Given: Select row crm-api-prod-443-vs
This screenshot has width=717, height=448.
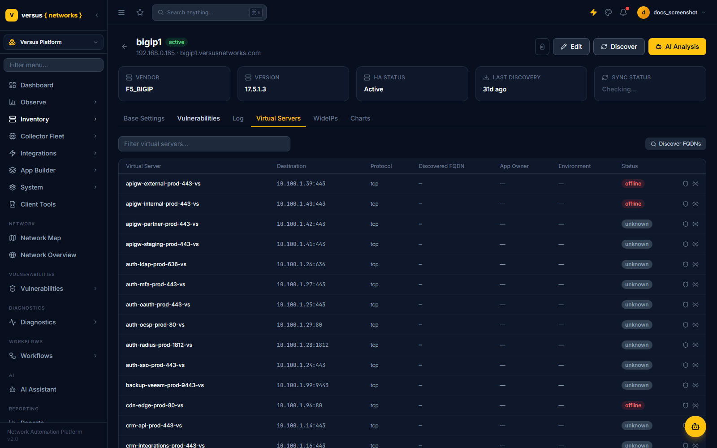Looking at the screenshot, I should click(x=412, y=426).
